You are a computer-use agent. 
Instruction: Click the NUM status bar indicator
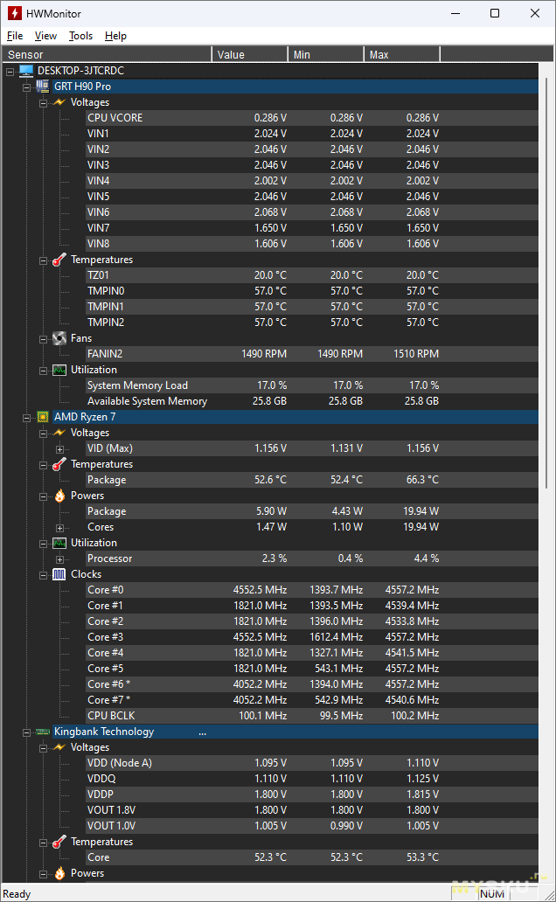pos(492,894)
